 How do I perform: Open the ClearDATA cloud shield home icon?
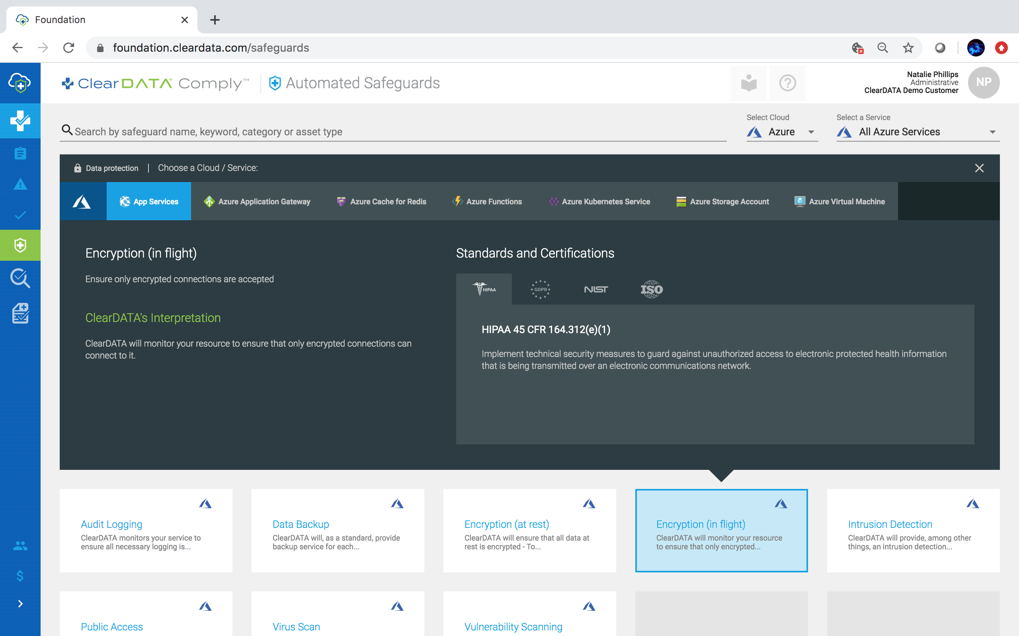tap(20, 83)
